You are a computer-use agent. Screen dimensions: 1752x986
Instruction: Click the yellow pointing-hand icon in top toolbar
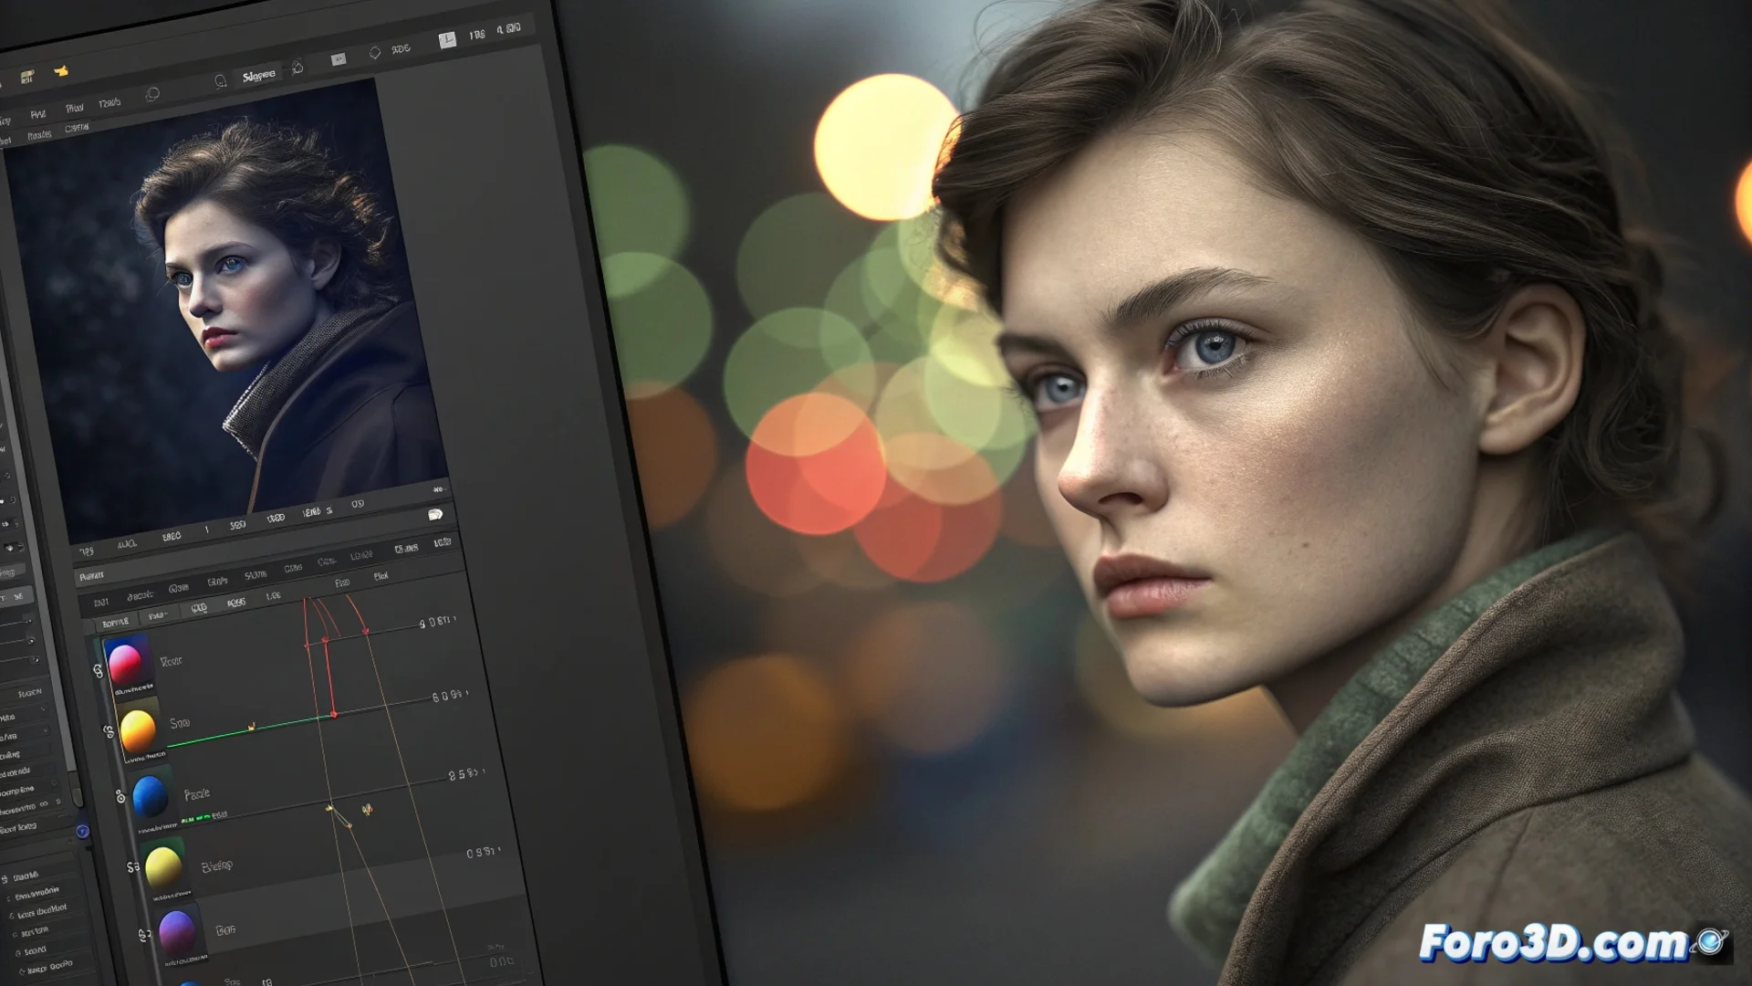point(61,71)
